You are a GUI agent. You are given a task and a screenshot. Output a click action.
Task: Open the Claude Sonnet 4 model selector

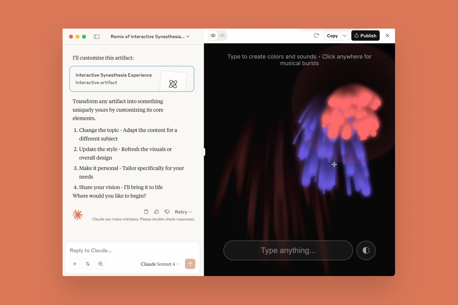tap(160, 264)
